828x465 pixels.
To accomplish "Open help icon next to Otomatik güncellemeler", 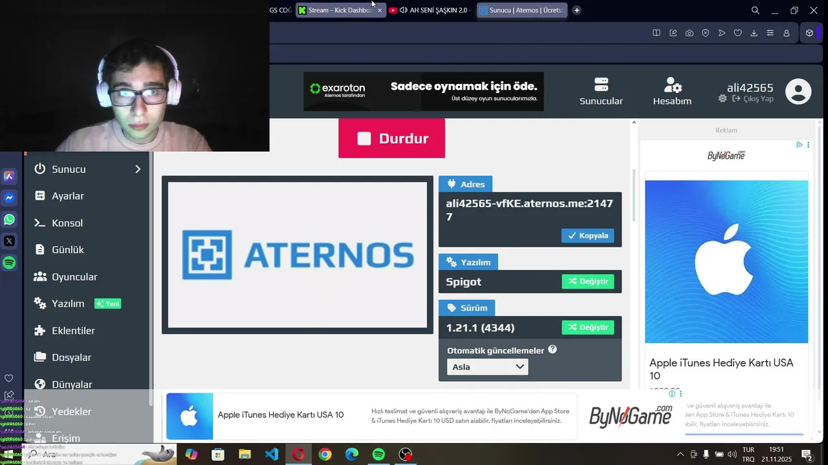I will coord(552,349).
